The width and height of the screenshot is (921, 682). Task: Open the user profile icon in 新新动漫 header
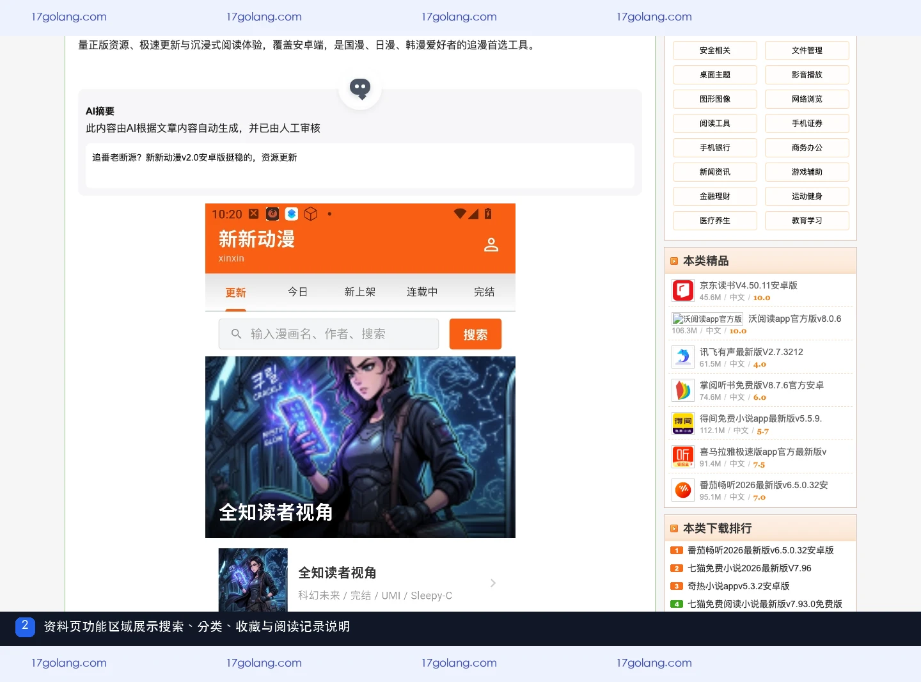(x=491, y=244)
